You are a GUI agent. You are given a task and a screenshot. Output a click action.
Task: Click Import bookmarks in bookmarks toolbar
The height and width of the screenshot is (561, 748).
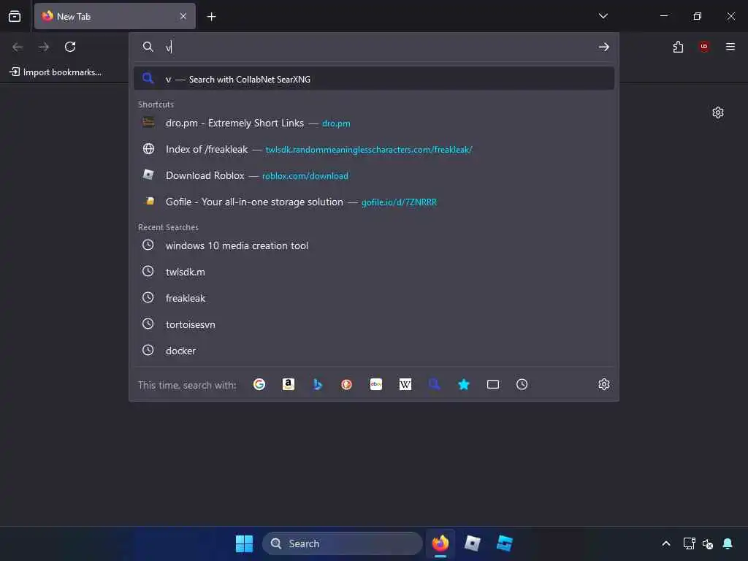point(56,72)
